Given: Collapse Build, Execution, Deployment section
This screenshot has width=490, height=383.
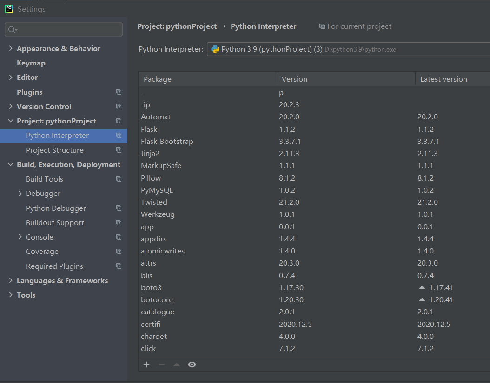Looking at the screenshot, I should tap(11, 164).
